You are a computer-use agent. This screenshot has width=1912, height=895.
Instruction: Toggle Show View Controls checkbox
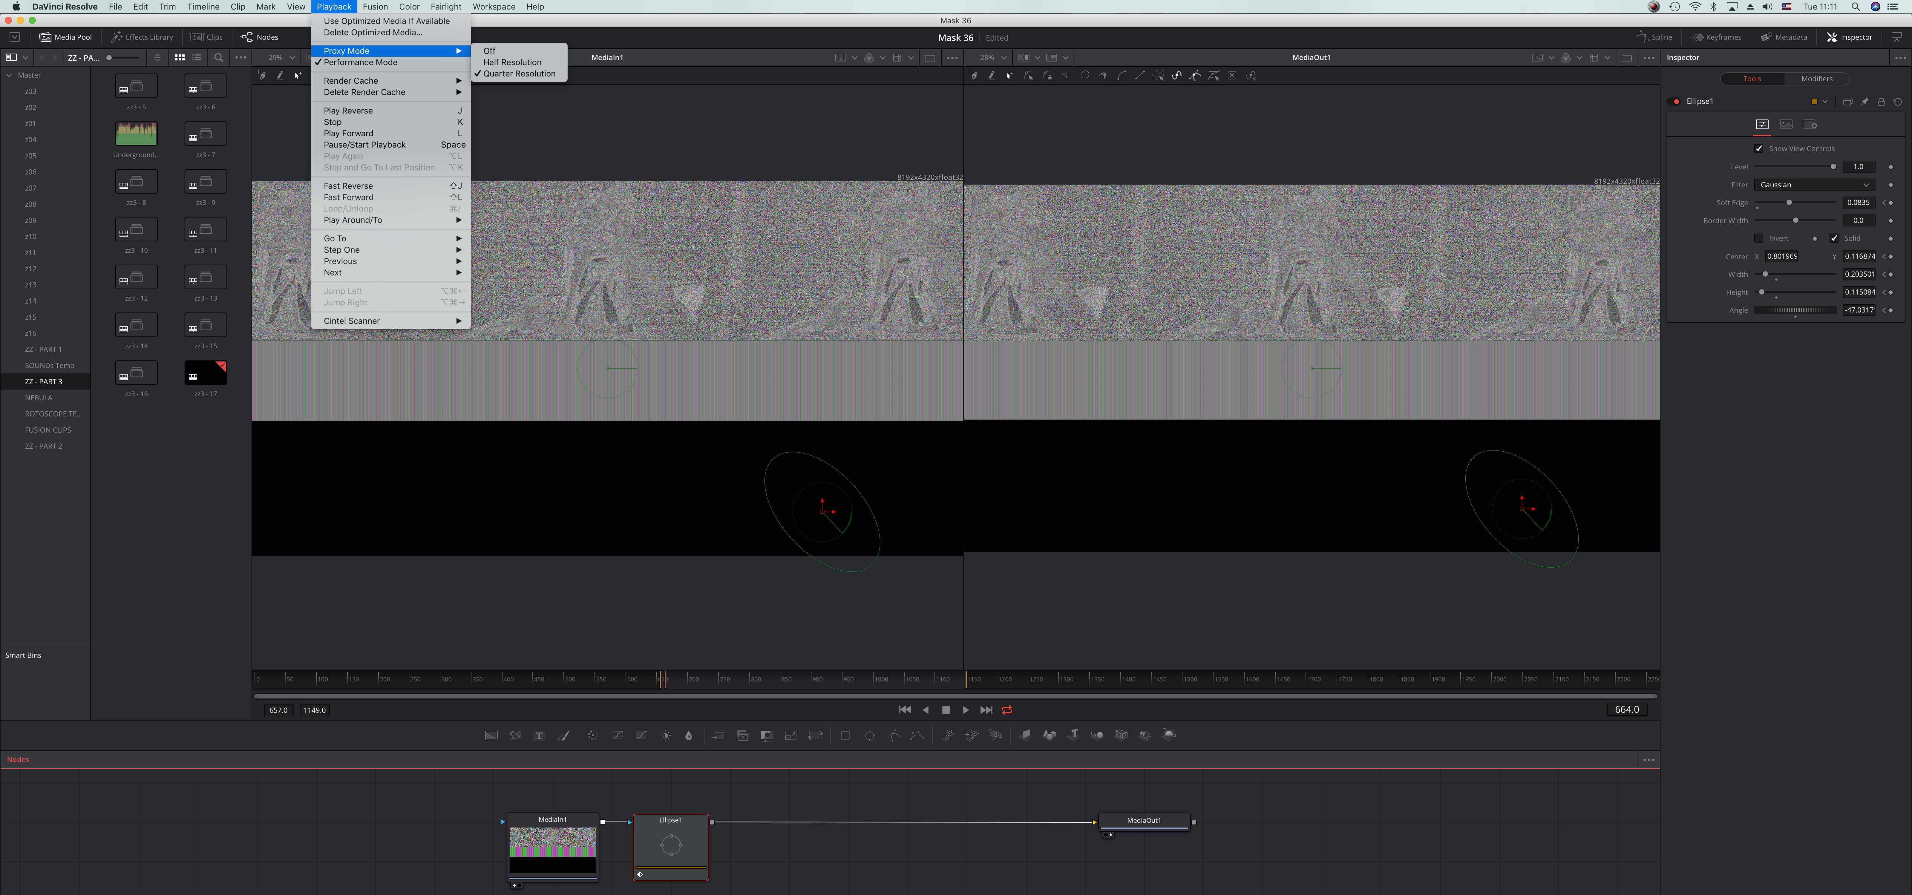point(1759,148)
